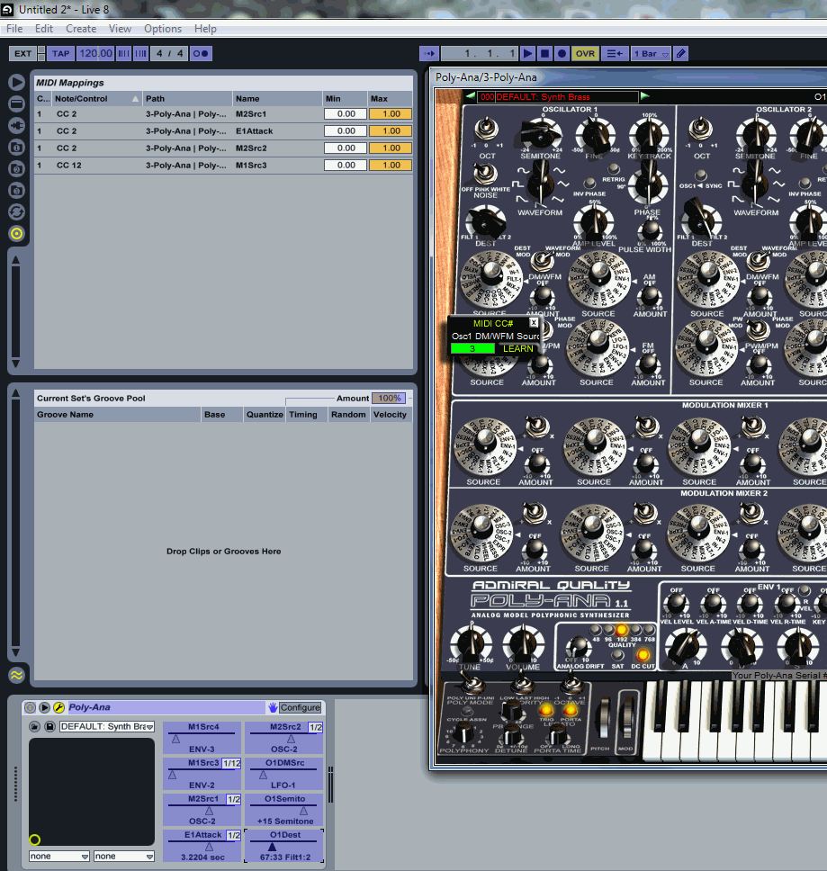Open File Browser 1 in sidebar
This screenshot has width=827, height=871.
coord(17,148)
